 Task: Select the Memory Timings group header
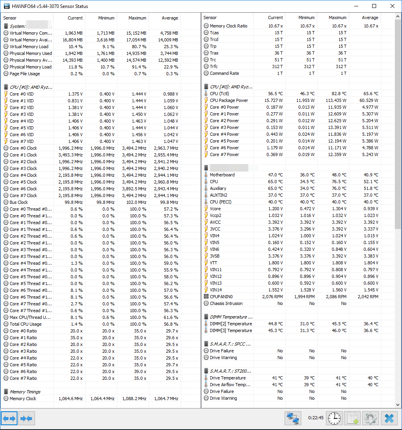[x=25, y=392]
